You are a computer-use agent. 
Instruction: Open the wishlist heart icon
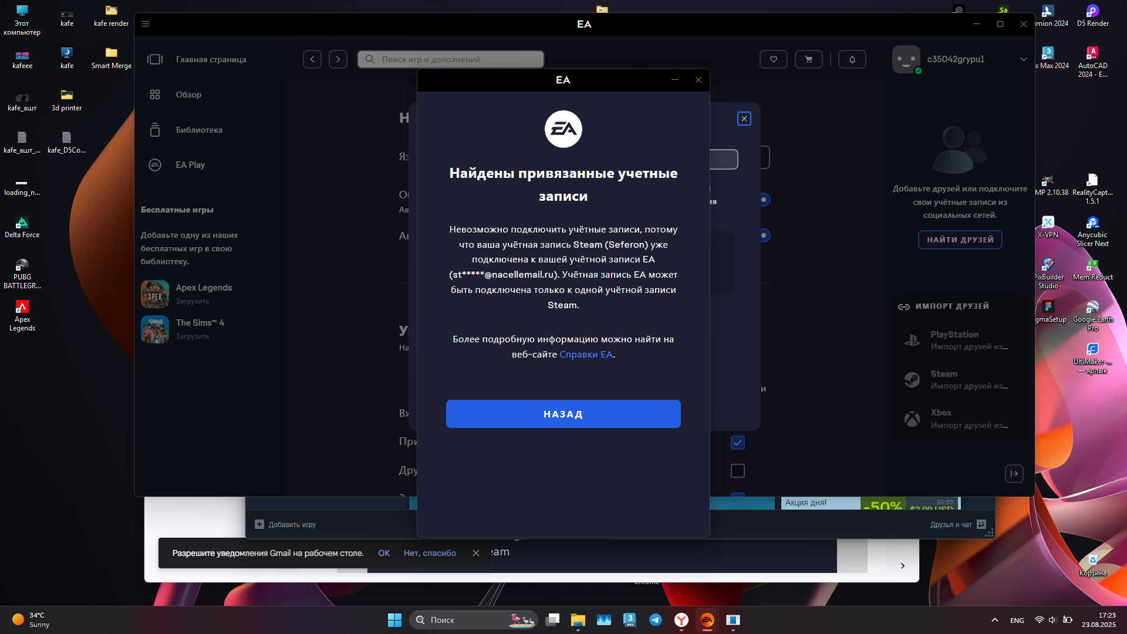[x=774, y=59]
